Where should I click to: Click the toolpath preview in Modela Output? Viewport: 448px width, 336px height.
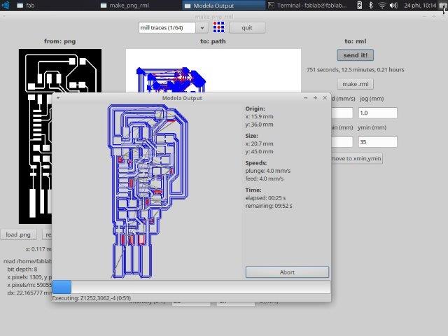pos(148,191)
